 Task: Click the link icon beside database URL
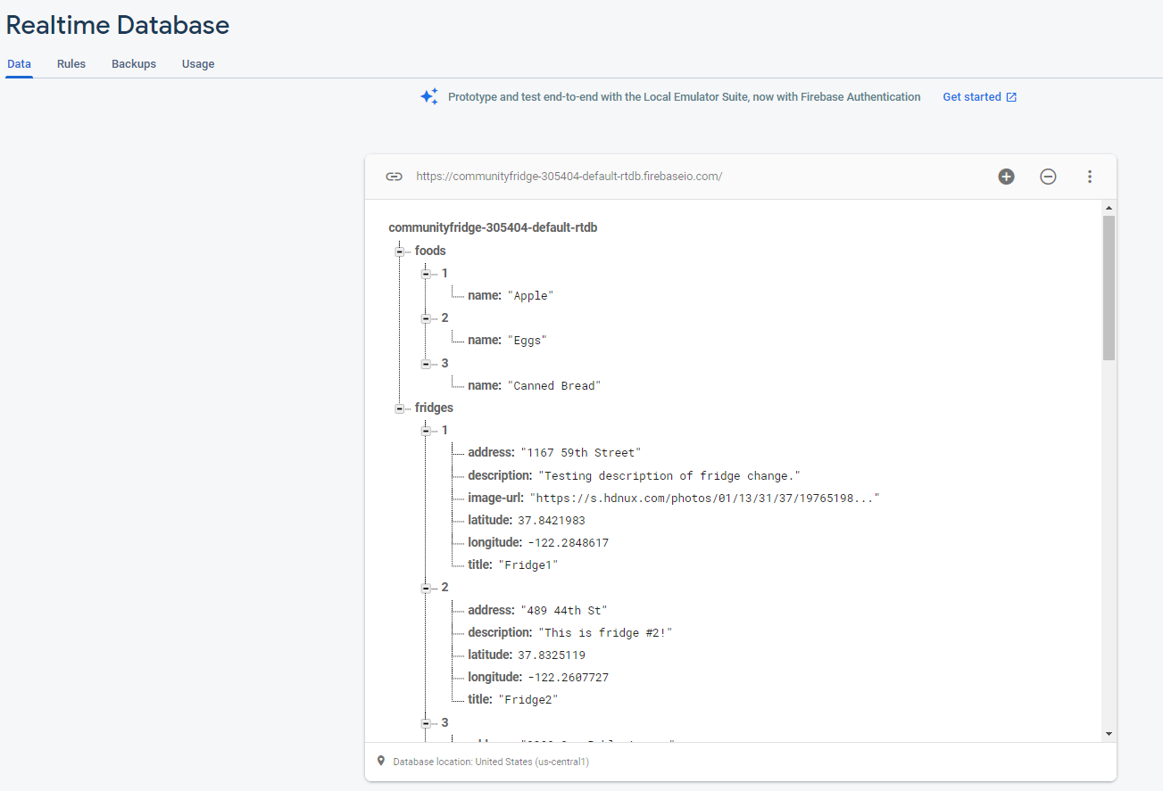[394, 177]
